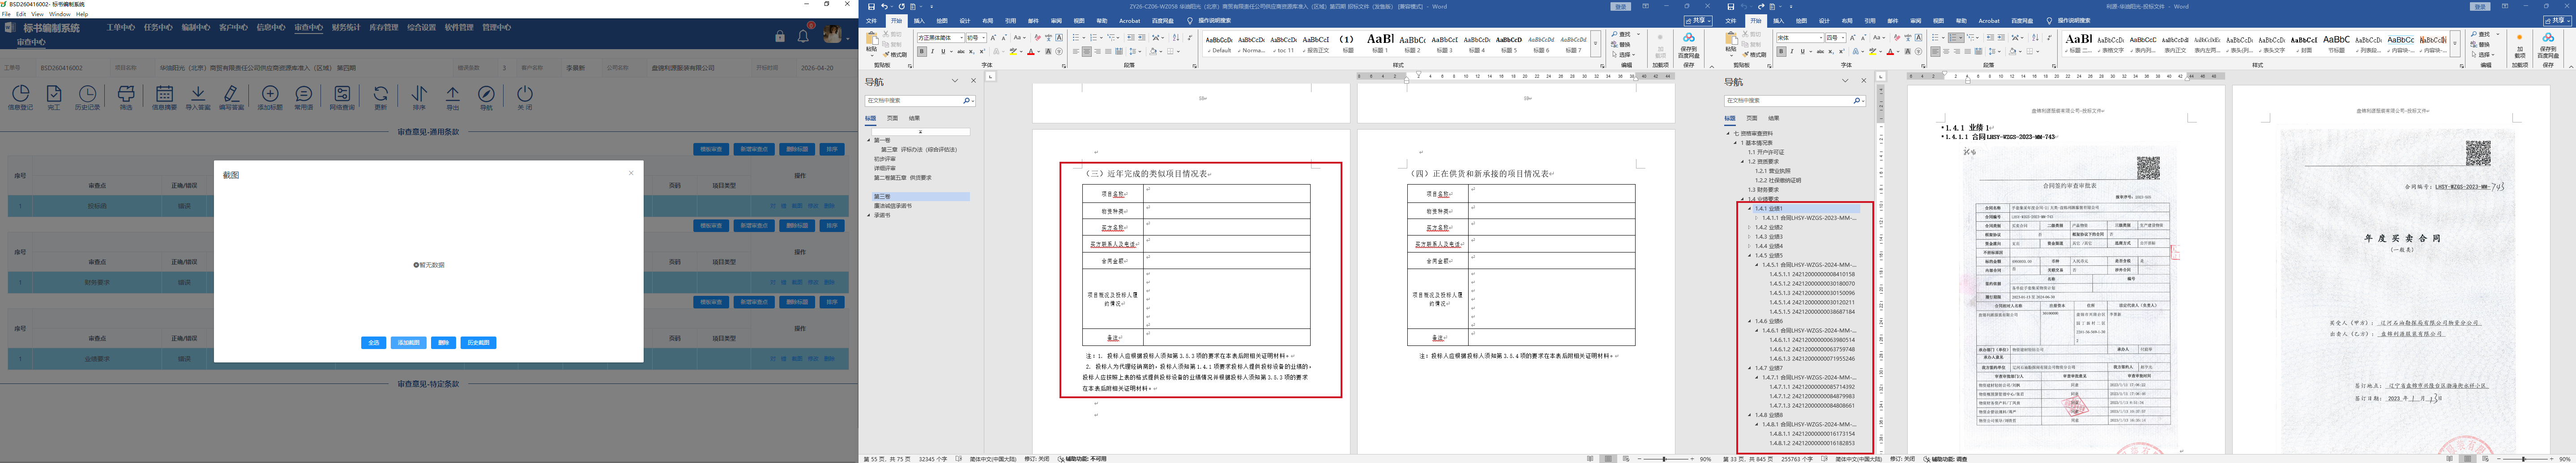Collapse the 1.2 资质要求 heading node
The width and height of the screenshot is (2576, 463).
click(x=1743, y=162)
